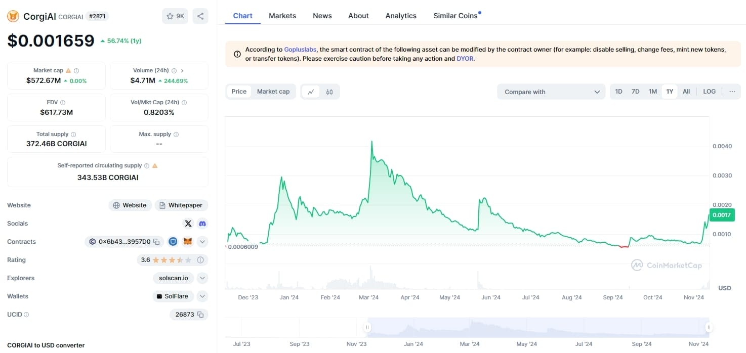Copy the contract address 0x6b43...3957D0
Screen dimensions: 746x353
click(x=156, y=242)
